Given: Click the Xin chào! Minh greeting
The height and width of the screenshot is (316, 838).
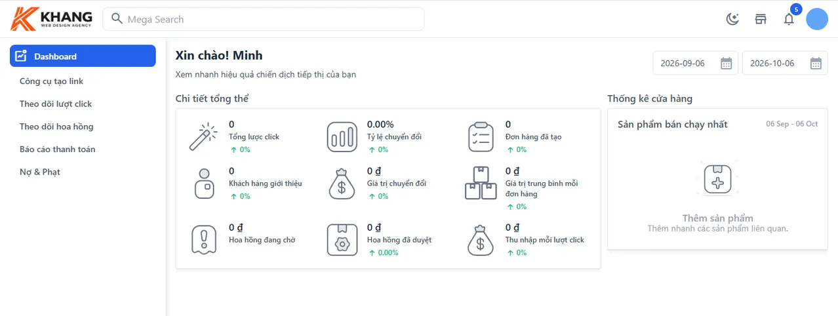Looking at the screenshot, I should coord(219,56).
